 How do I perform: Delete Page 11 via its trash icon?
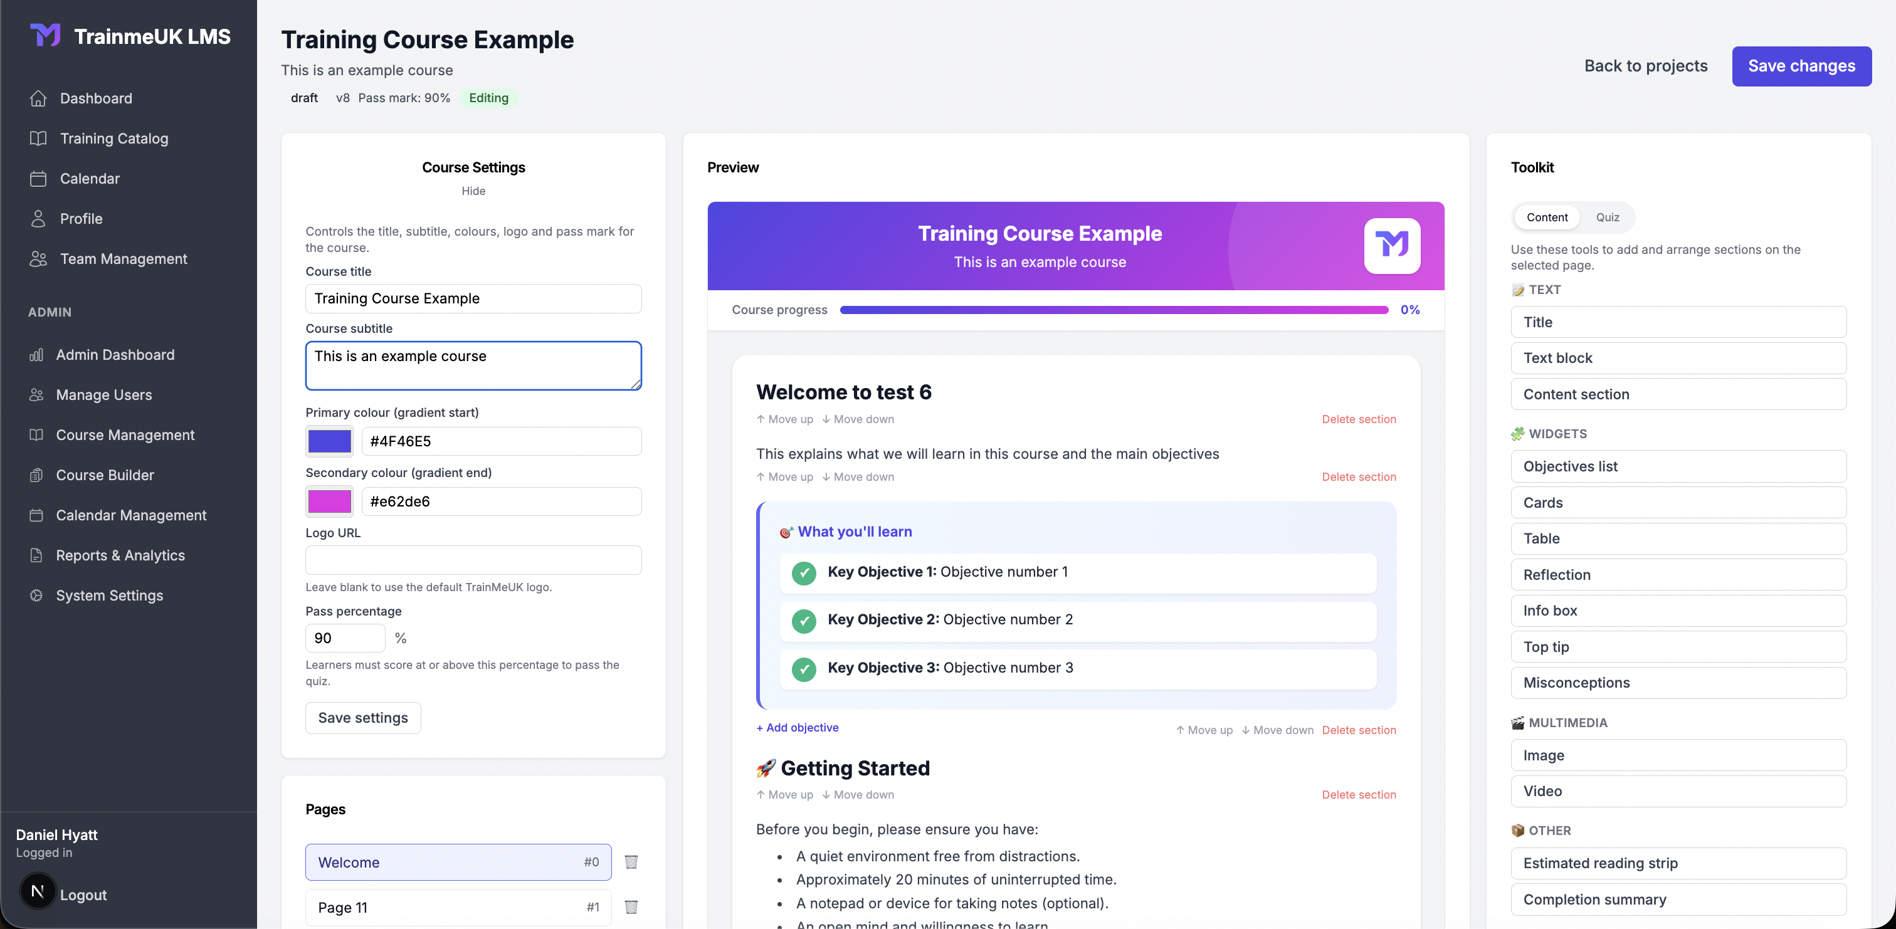[630, 907]
